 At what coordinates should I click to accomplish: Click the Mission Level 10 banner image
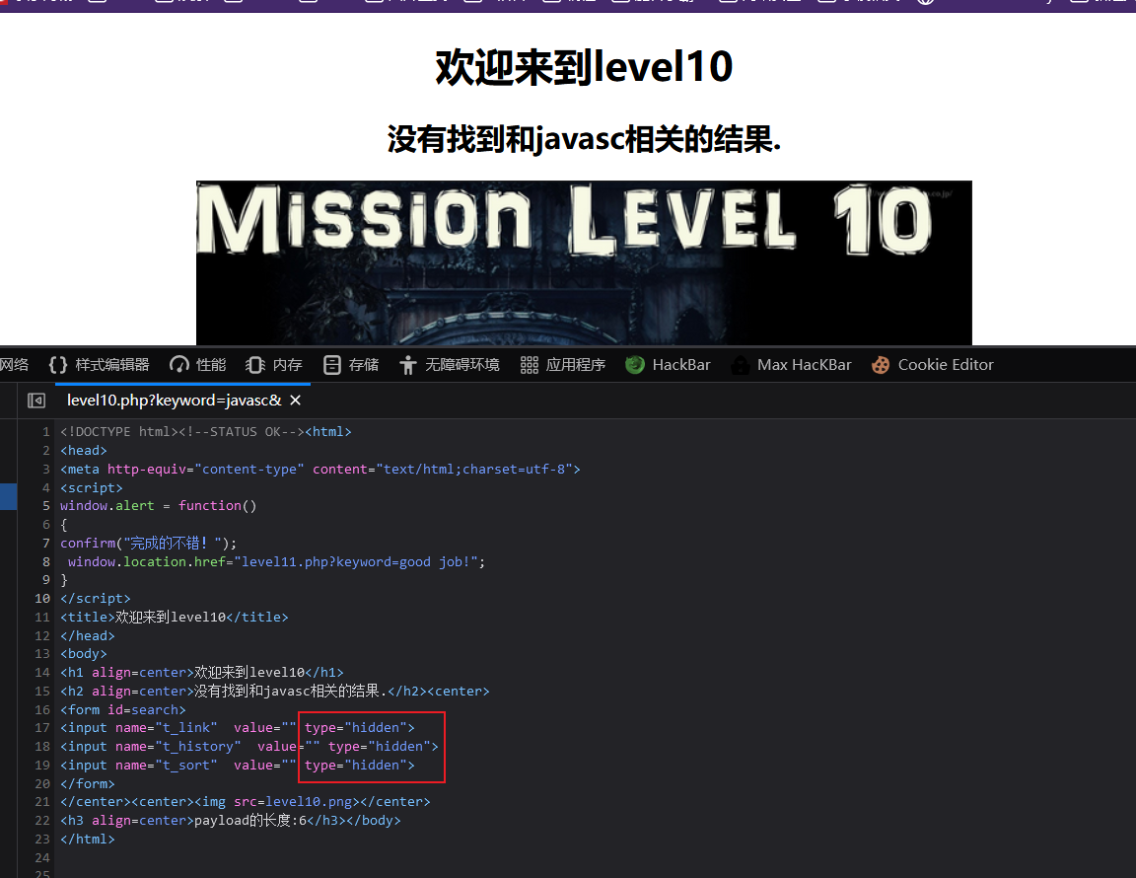(584, 262)
